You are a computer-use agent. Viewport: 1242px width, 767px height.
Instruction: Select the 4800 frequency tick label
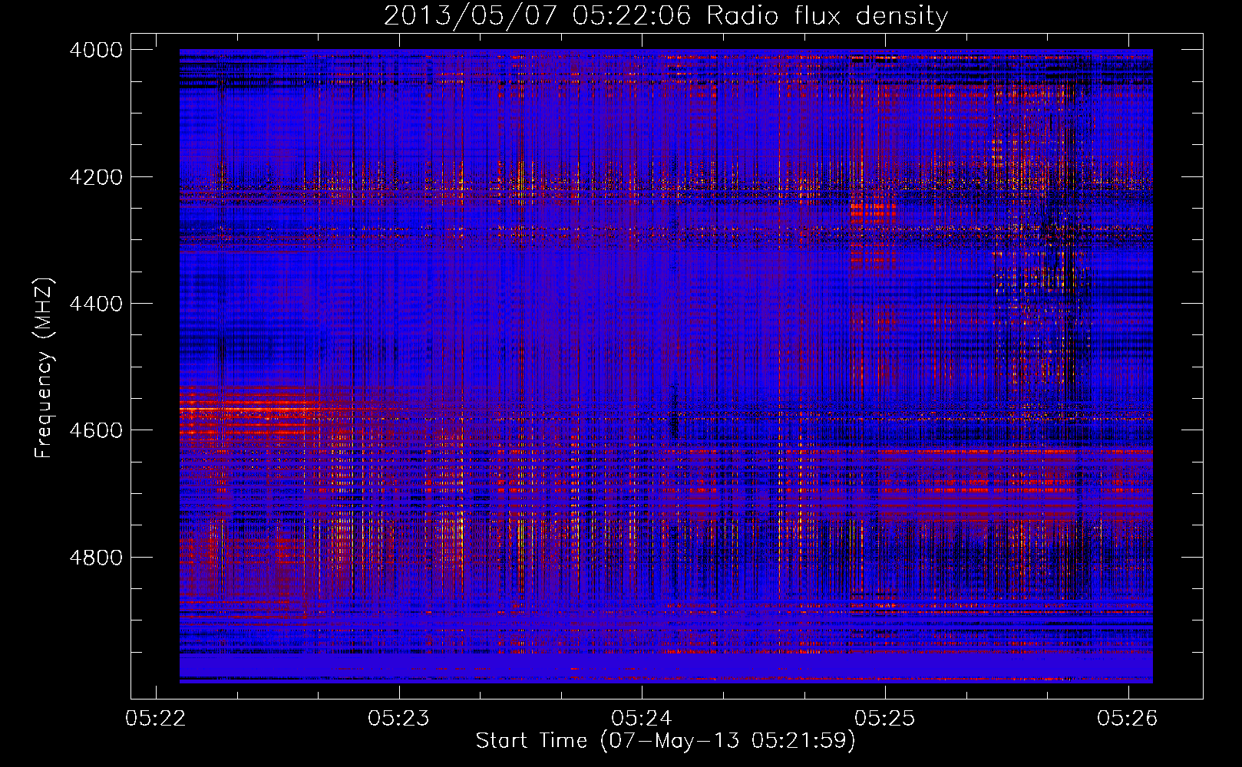(96, 557)
